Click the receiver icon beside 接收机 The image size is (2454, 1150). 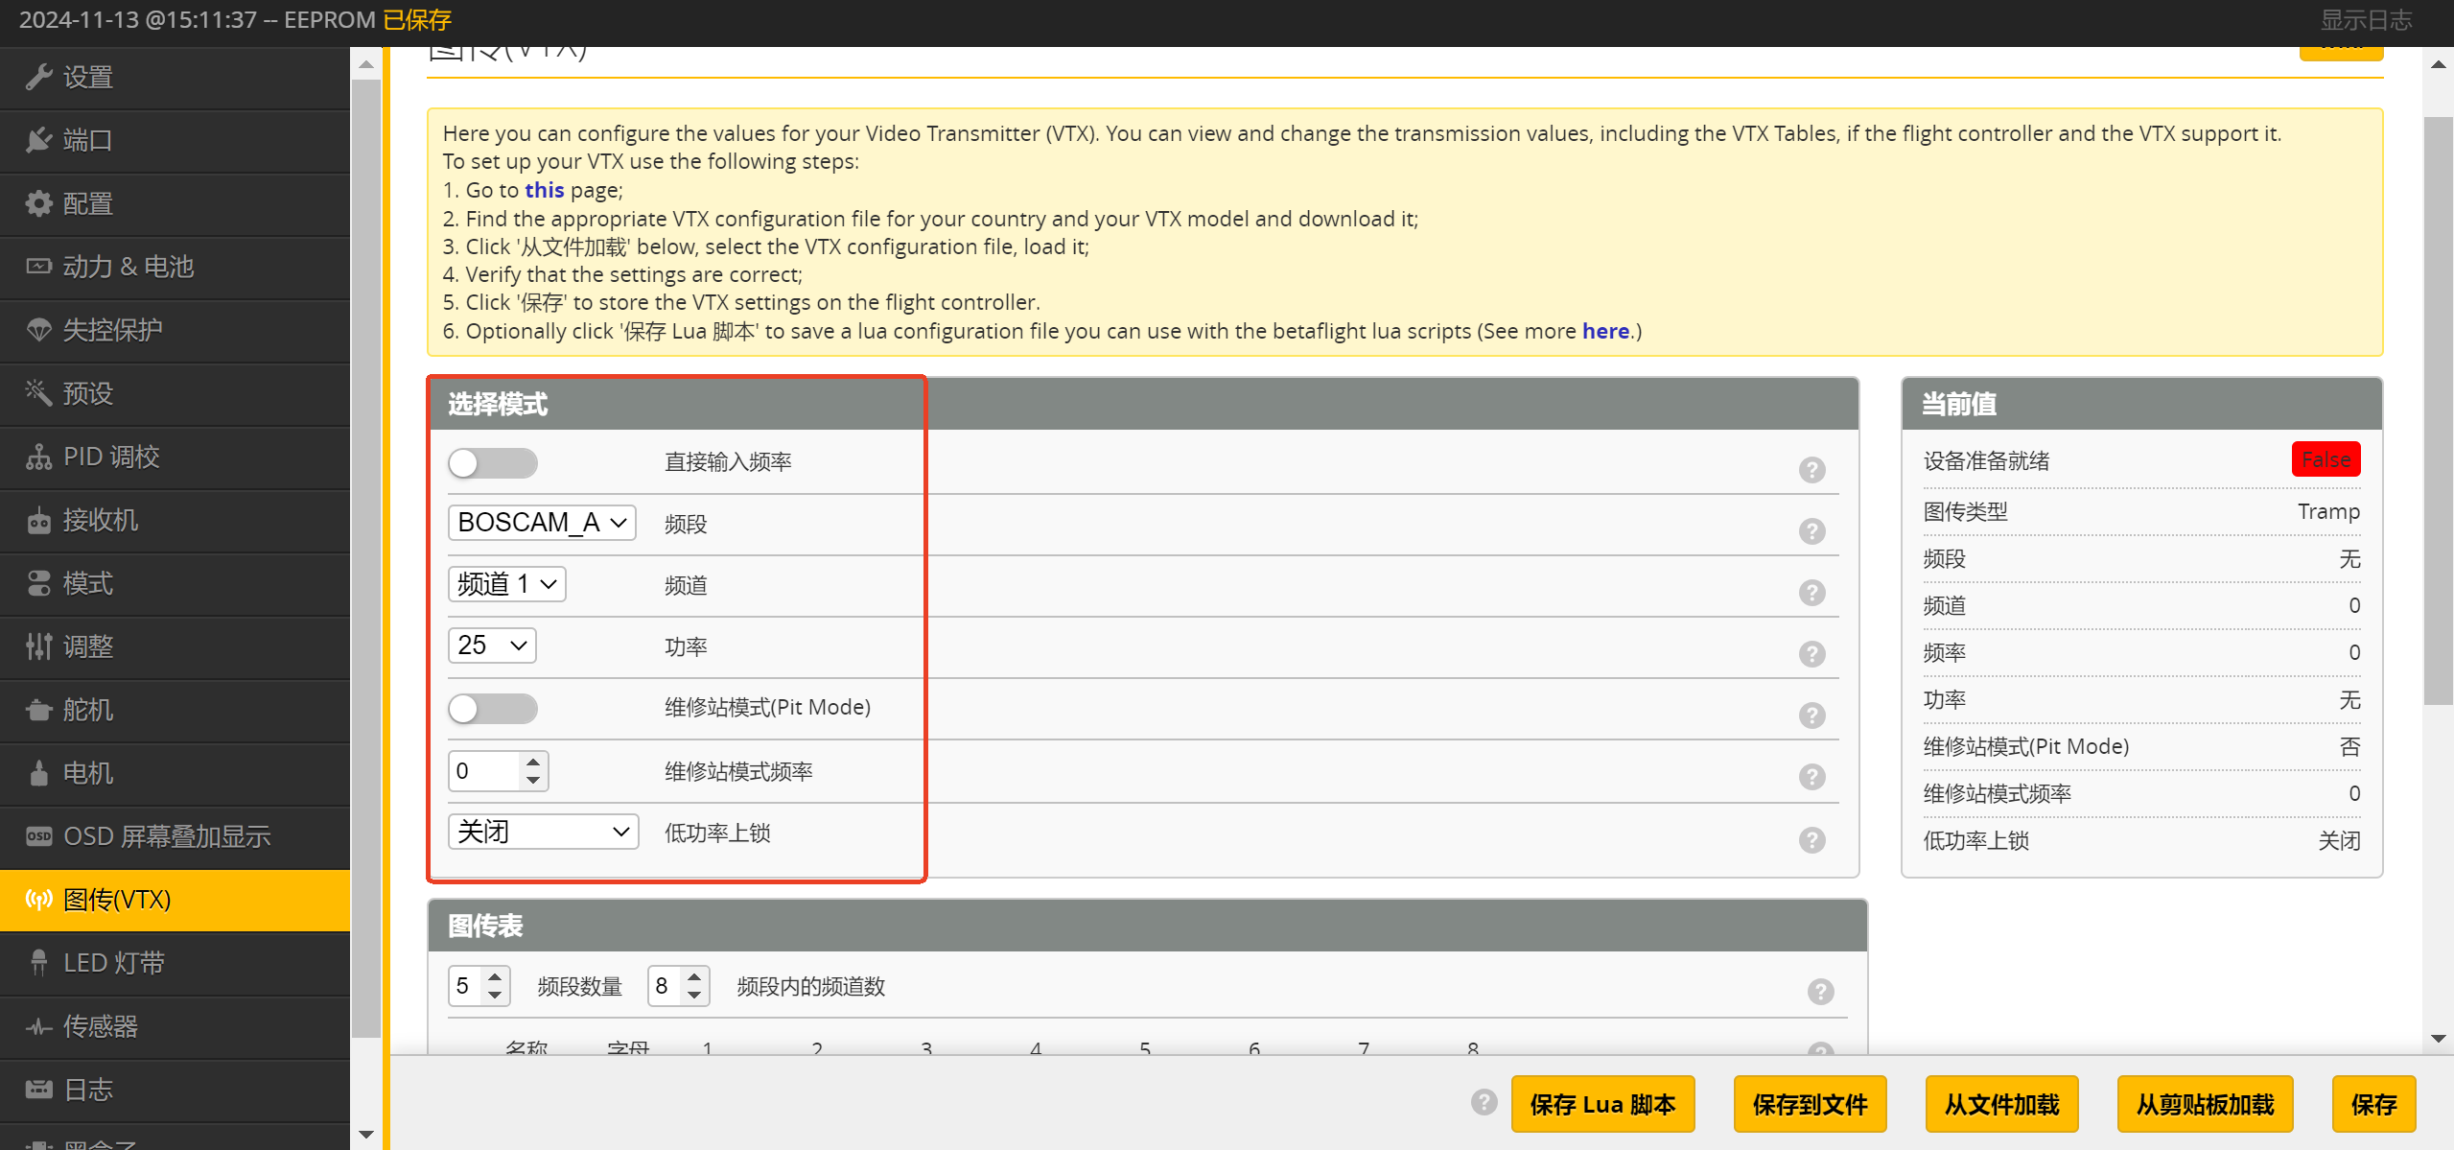coord(38,520)
